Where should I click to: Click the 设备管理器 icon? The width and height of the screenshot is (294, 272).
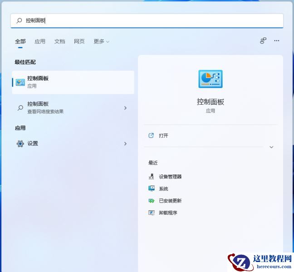[152, 176]
